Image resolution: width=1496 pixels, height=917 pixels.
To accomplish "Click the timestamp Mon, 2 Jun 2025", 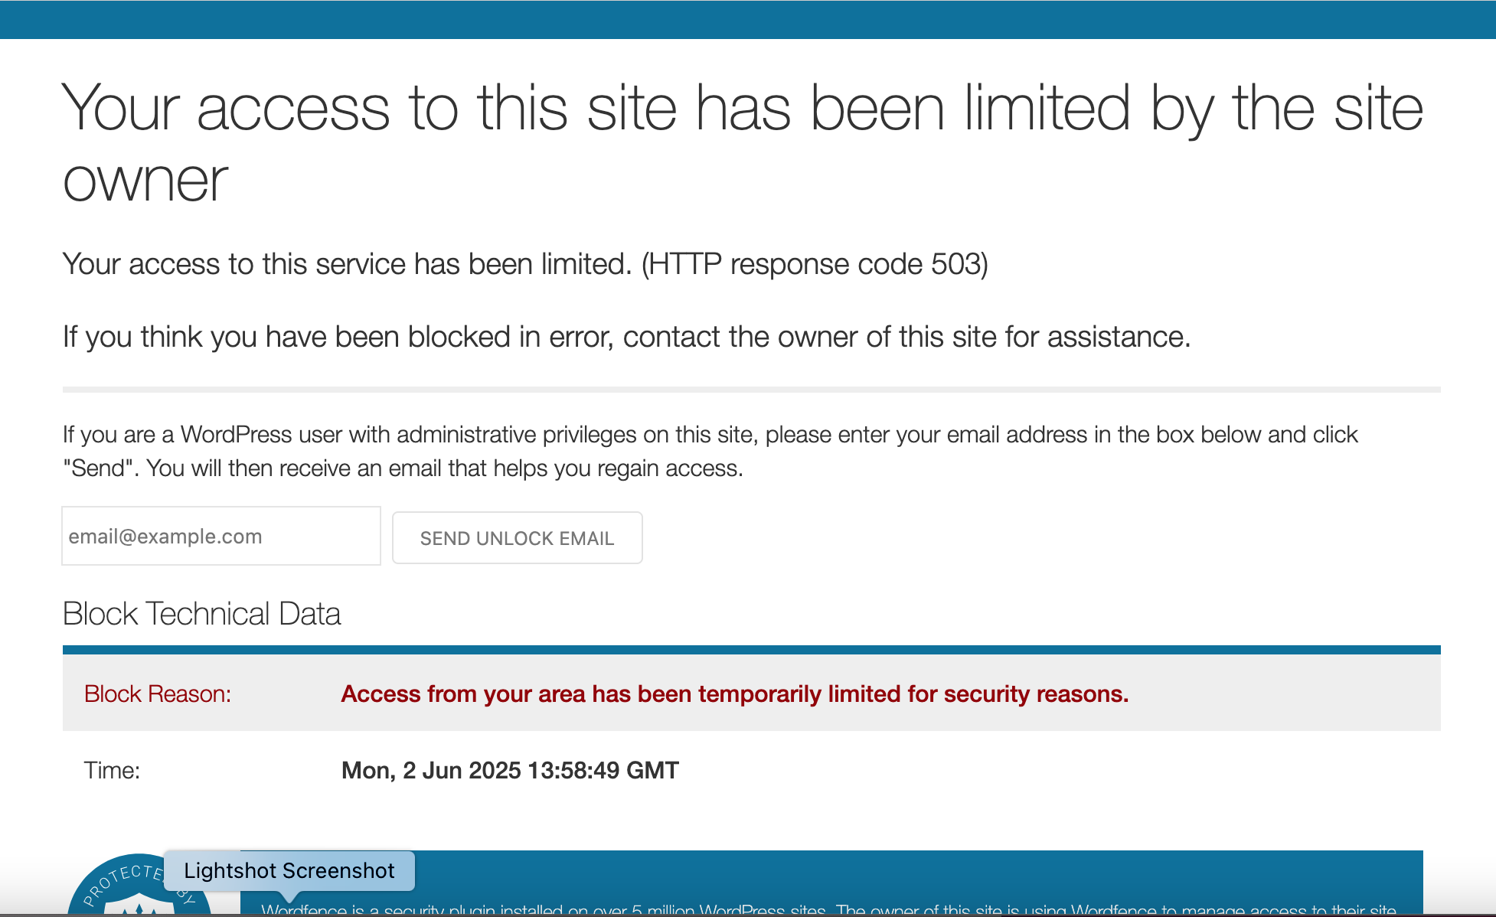I will (x=510, y=770).
